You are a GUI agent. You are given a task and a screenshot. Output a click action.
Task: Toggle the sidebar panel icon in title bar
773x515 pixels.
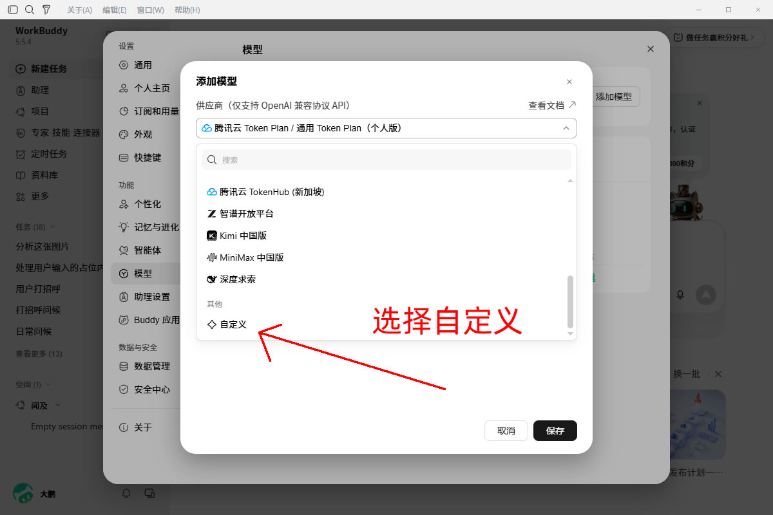click(x=13, y=10)
